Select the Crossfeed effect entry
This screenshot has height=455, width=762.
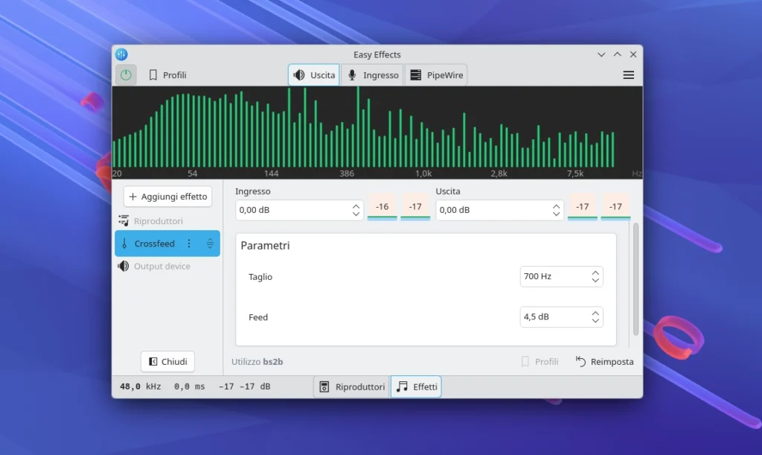coord(154,244)
